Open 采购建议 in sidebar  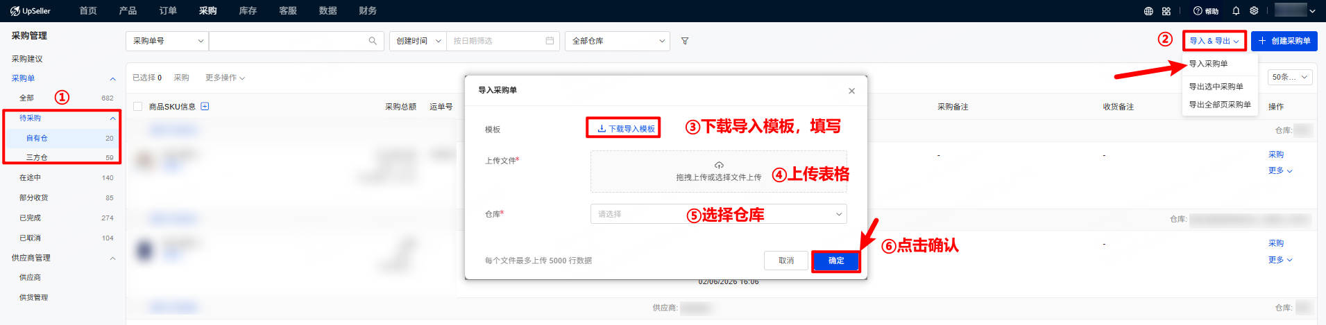pyautogui.click(x=27, y=59)
